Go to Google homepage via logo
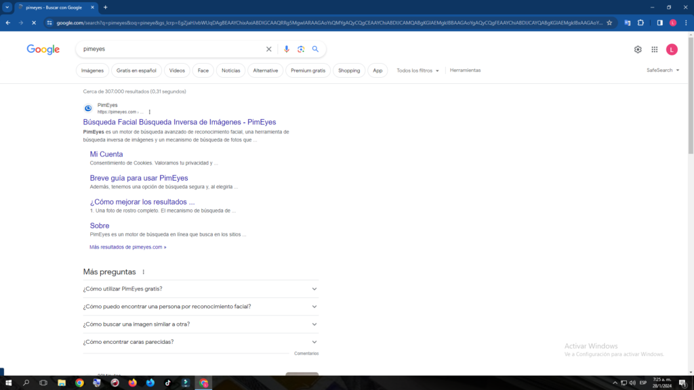The height and width of the screenshot is (390, 694). [x=43, y=49]
